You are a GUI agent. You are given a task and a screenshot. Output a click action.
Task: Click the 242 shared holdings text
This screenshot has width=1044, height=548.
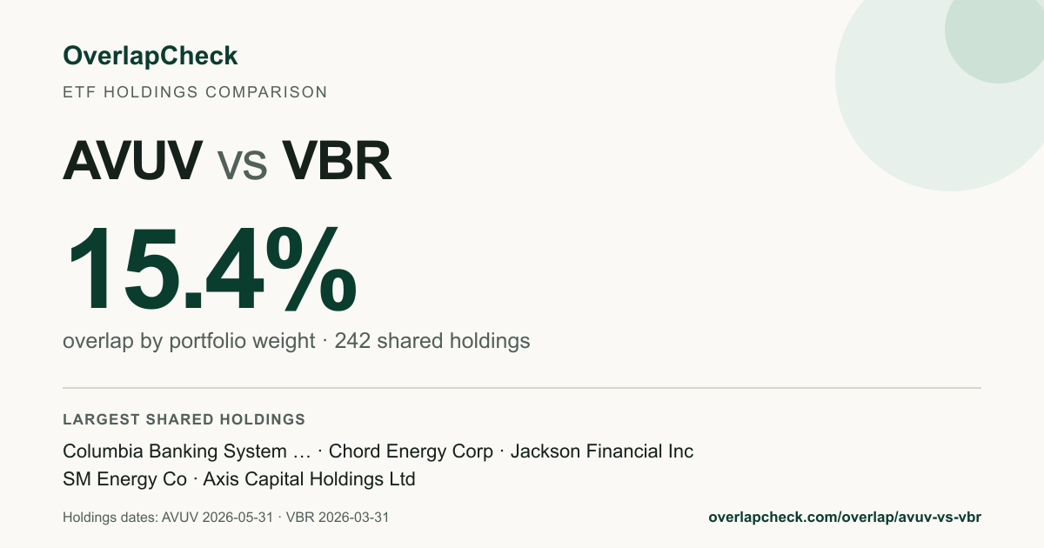[432, 341]
